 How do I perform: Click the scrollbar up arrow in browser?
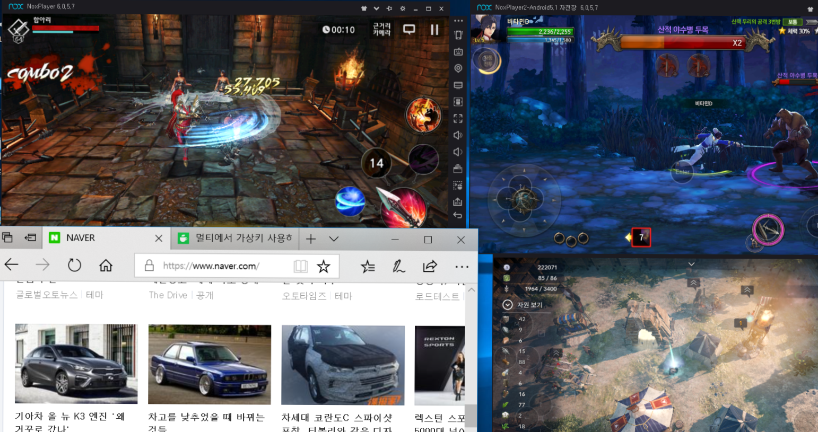471,290
